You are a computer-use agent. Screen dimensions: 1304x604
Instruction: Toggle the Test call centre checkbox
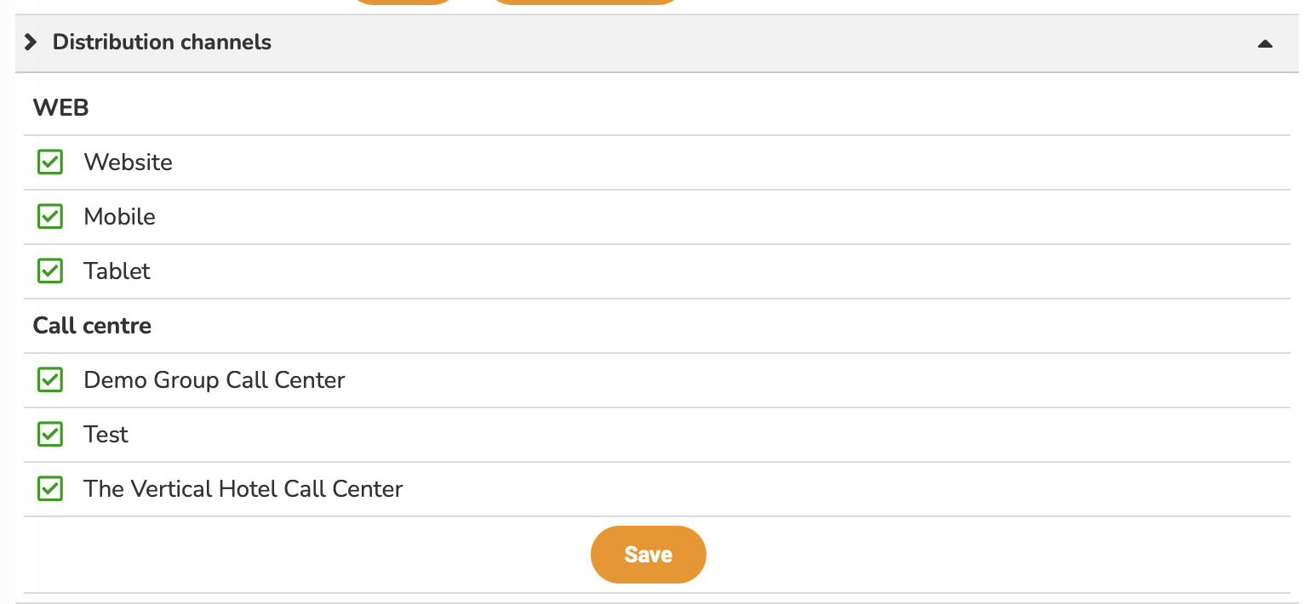50,435
